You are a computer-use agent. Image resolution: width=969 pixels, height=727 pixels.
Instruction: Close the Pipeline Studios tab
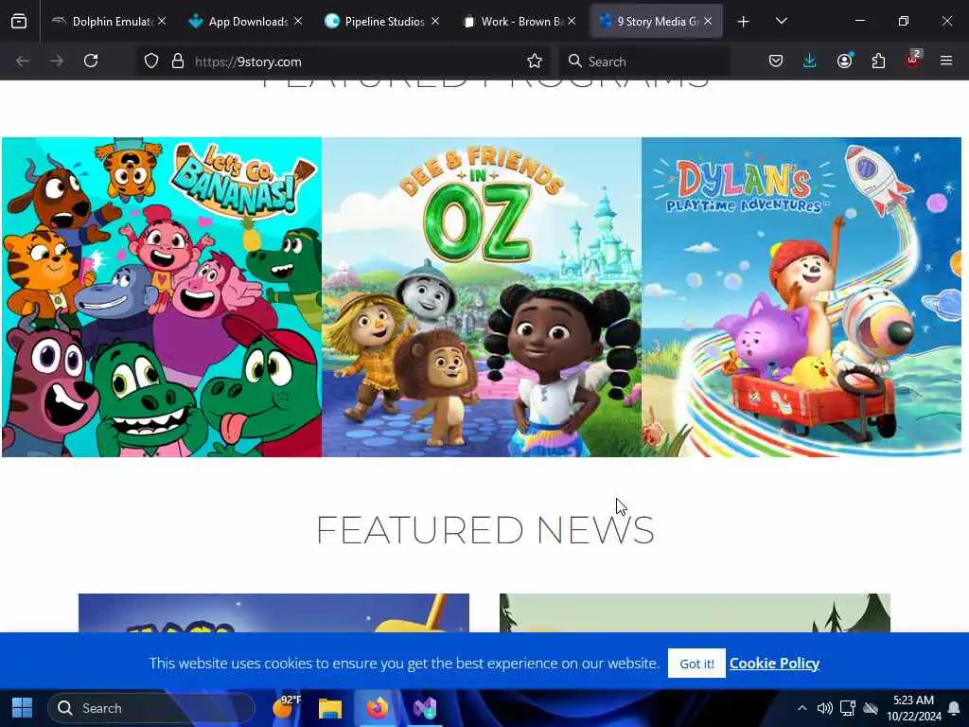[x=435, y=22]
